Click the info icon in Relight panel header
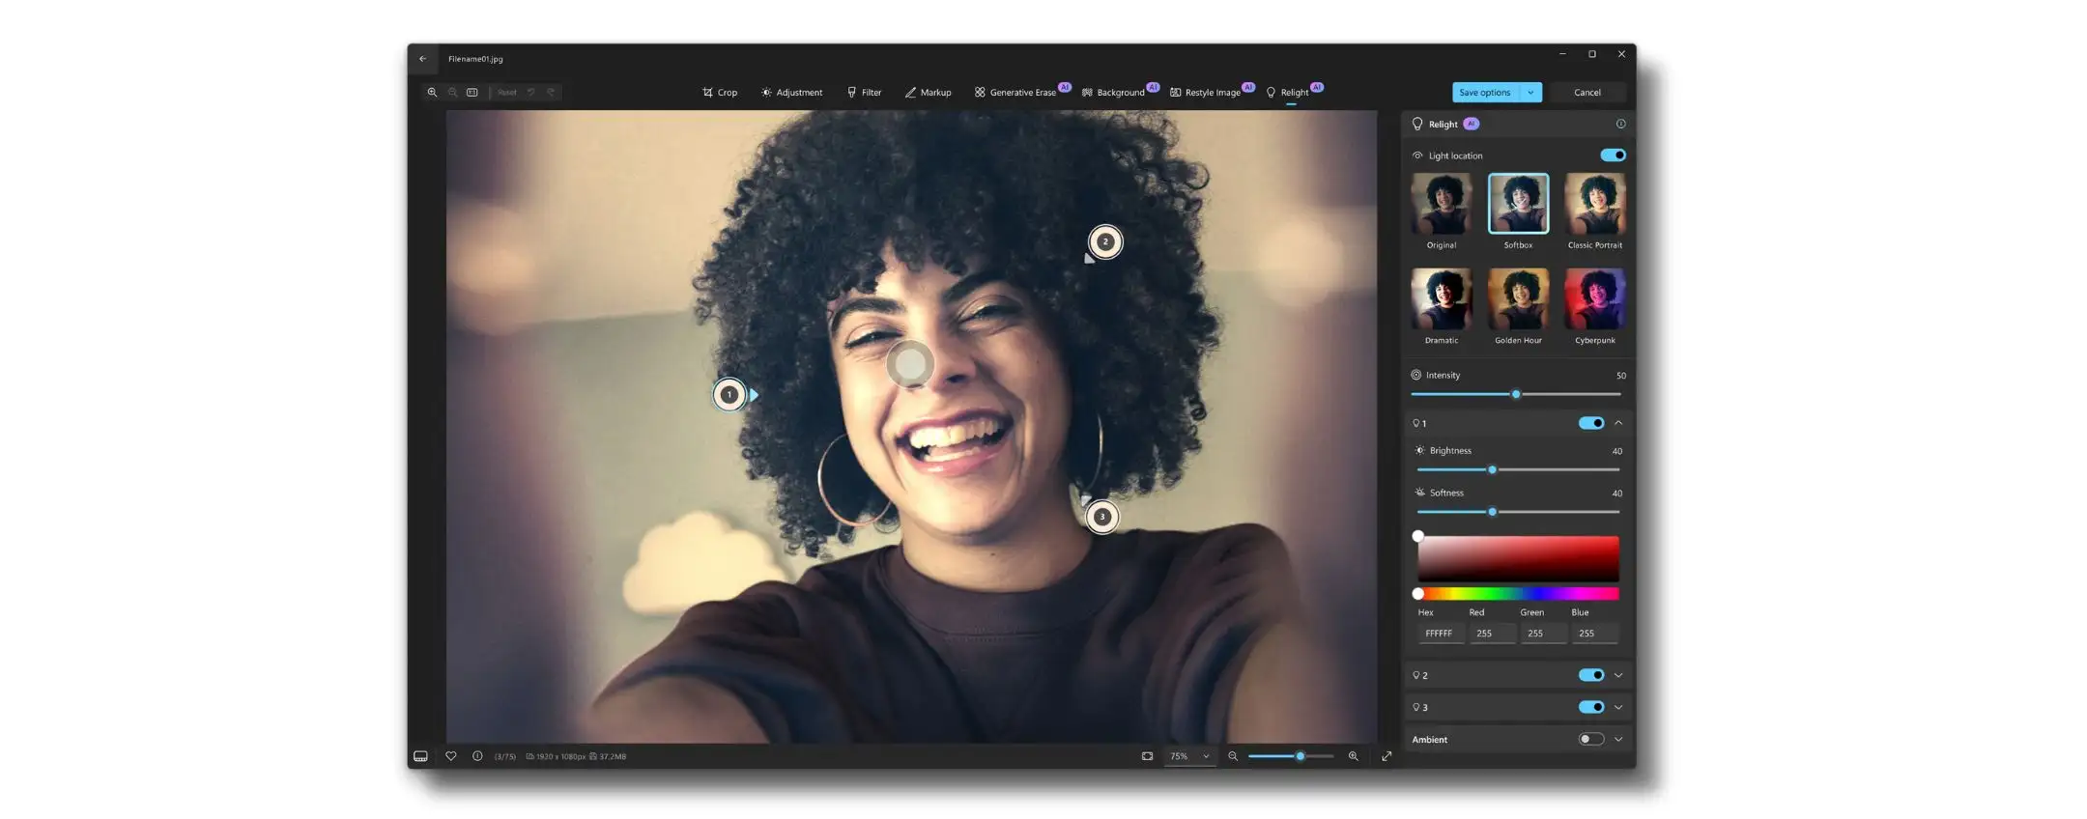This screenshot has height=819, width=2087. click(1620, 124)
